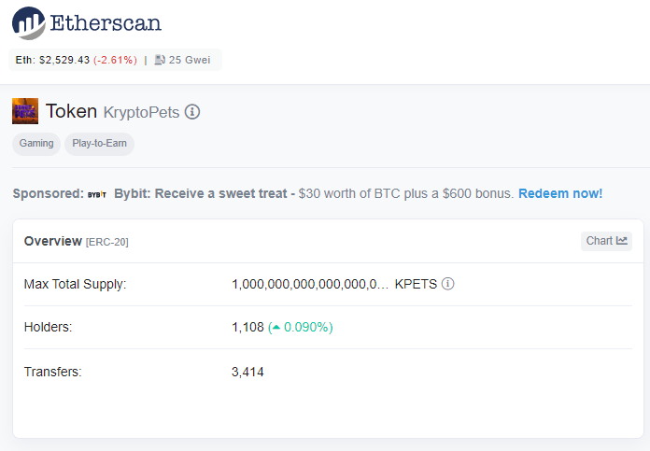Screen dimensions: 650x451
Task: Open the Chart button
Action: (x=606, y=241)
